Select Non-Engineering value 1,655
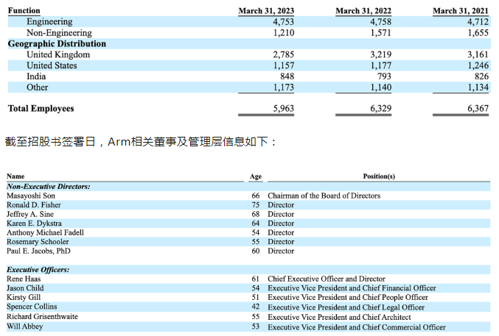 478,32
